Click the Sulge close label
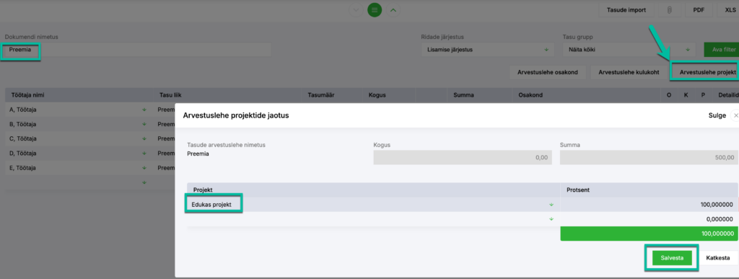 click(717, 115)
